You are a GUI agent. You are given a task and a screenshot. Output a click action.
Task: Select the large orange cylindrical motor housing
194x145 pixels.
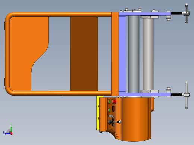[x=136, y=119]
